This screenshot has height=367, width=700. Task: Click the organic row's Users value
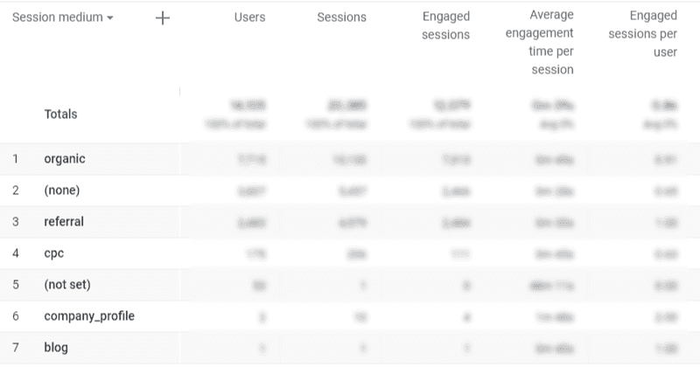252,159
